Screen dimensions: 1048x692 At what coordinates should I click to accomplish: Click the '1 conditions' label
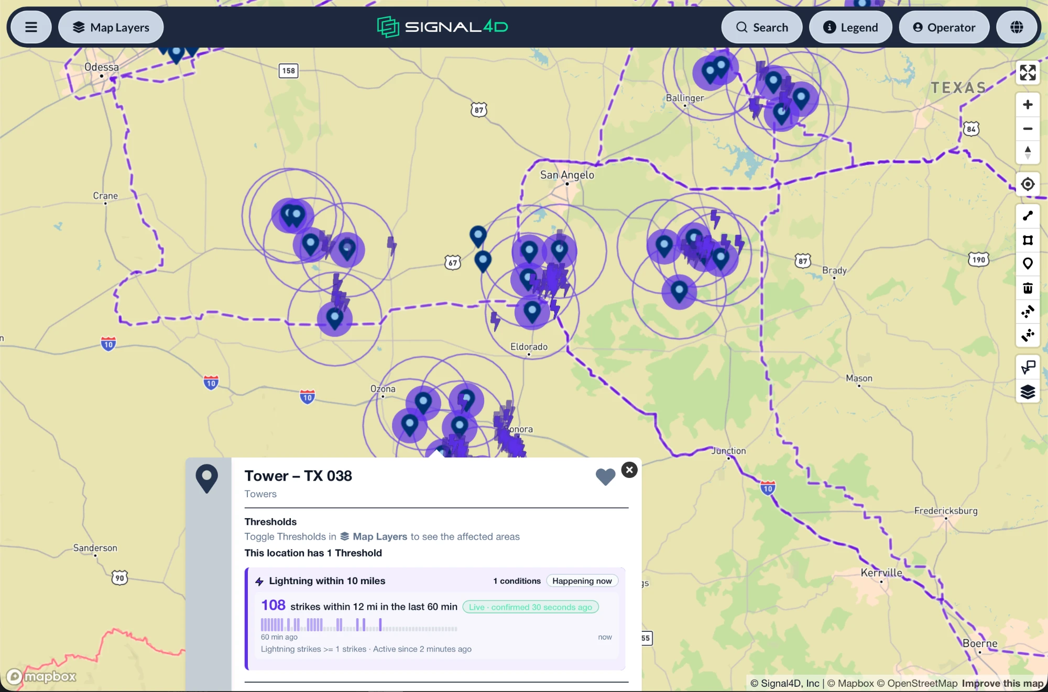[x=517, y=581]
